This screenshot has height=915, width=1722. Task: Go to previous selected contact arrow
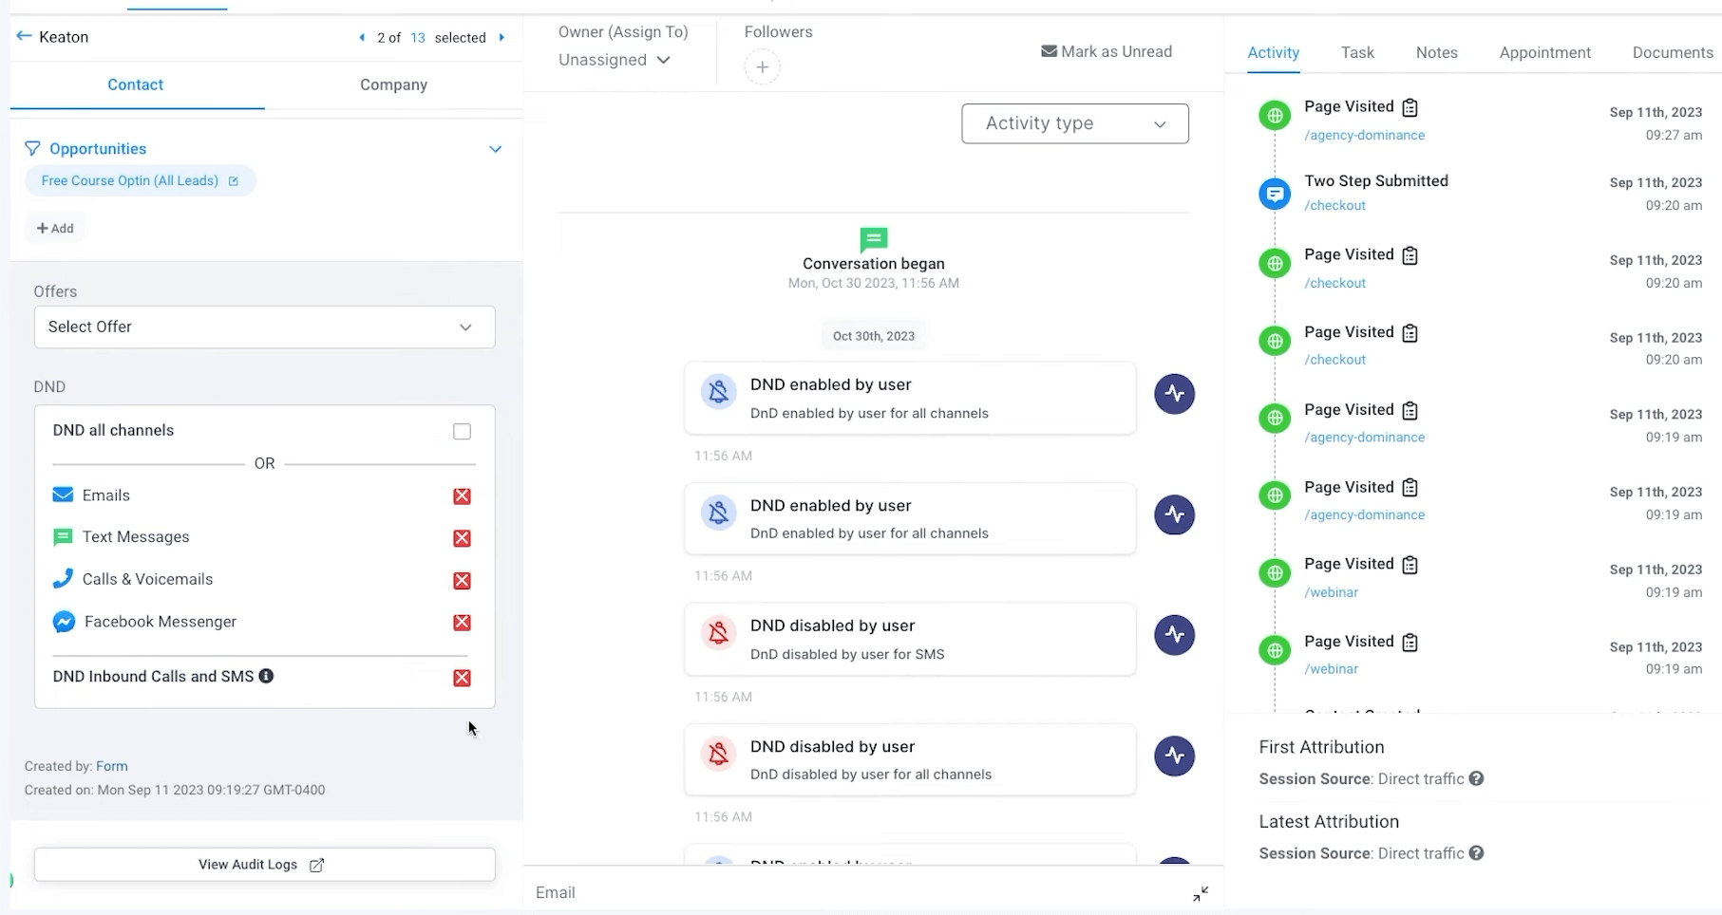362,38
